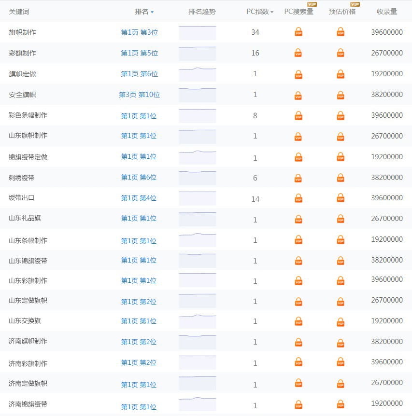
Task: Open rank link 第1页 第3位 for 旗帜制作
Action: [x=139, y=32]
